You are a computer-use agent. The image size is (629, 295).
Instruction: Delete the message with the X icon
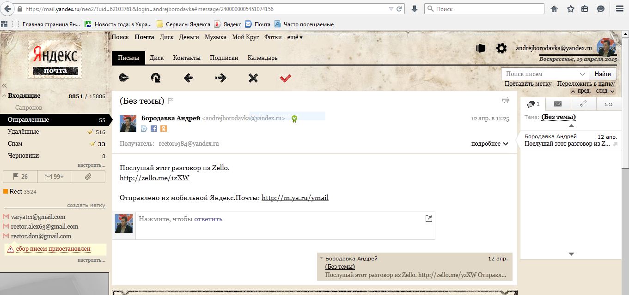253,78
